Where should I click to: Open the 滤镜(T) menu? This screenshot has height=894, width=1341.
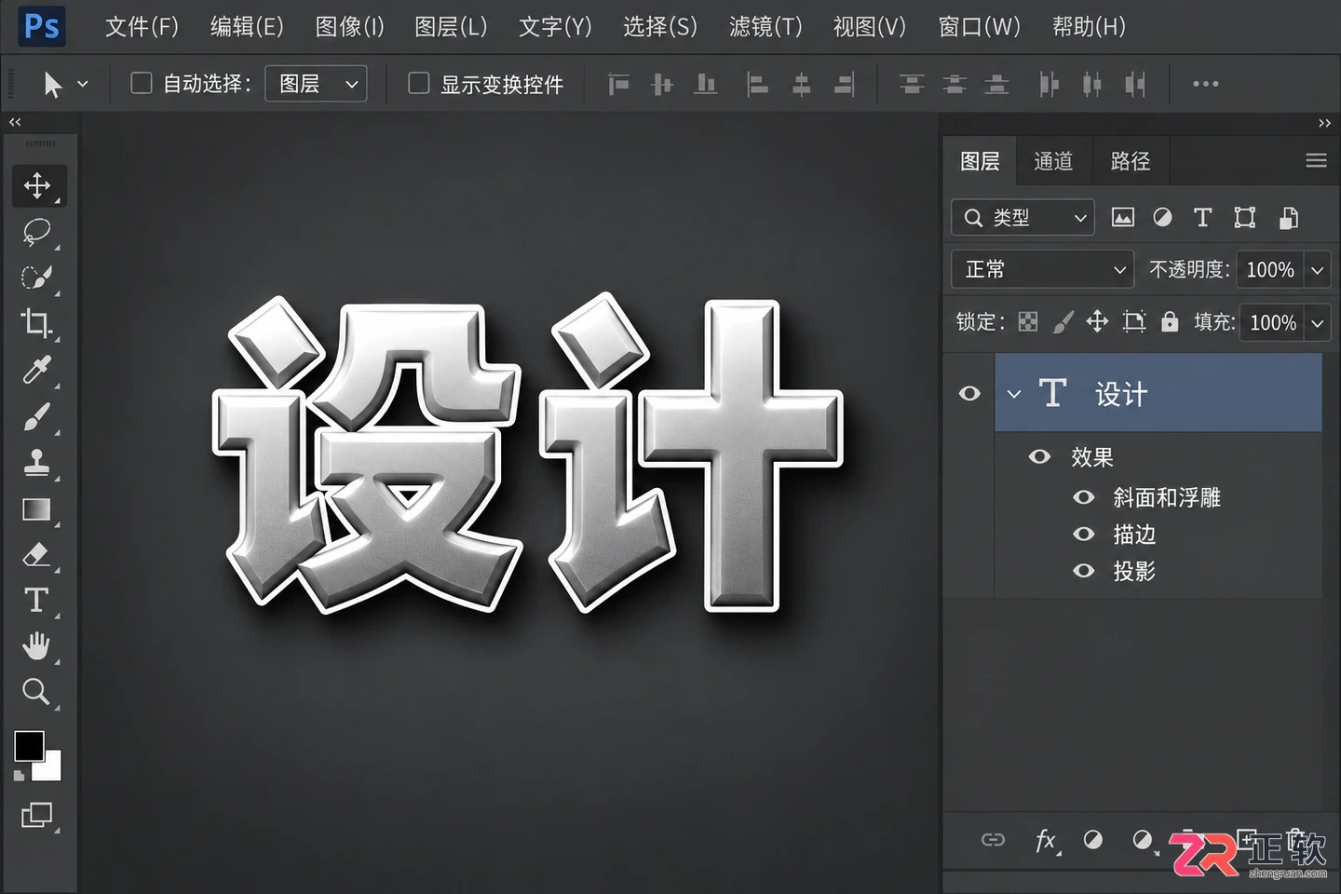[765, 27]
